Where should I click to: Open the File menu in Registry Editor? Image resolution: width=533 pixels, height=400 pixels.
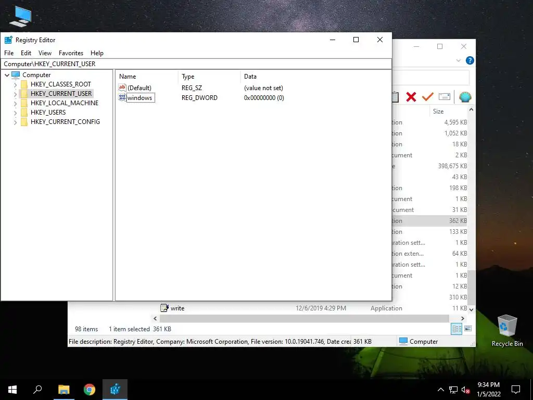[x=9, y=53]
